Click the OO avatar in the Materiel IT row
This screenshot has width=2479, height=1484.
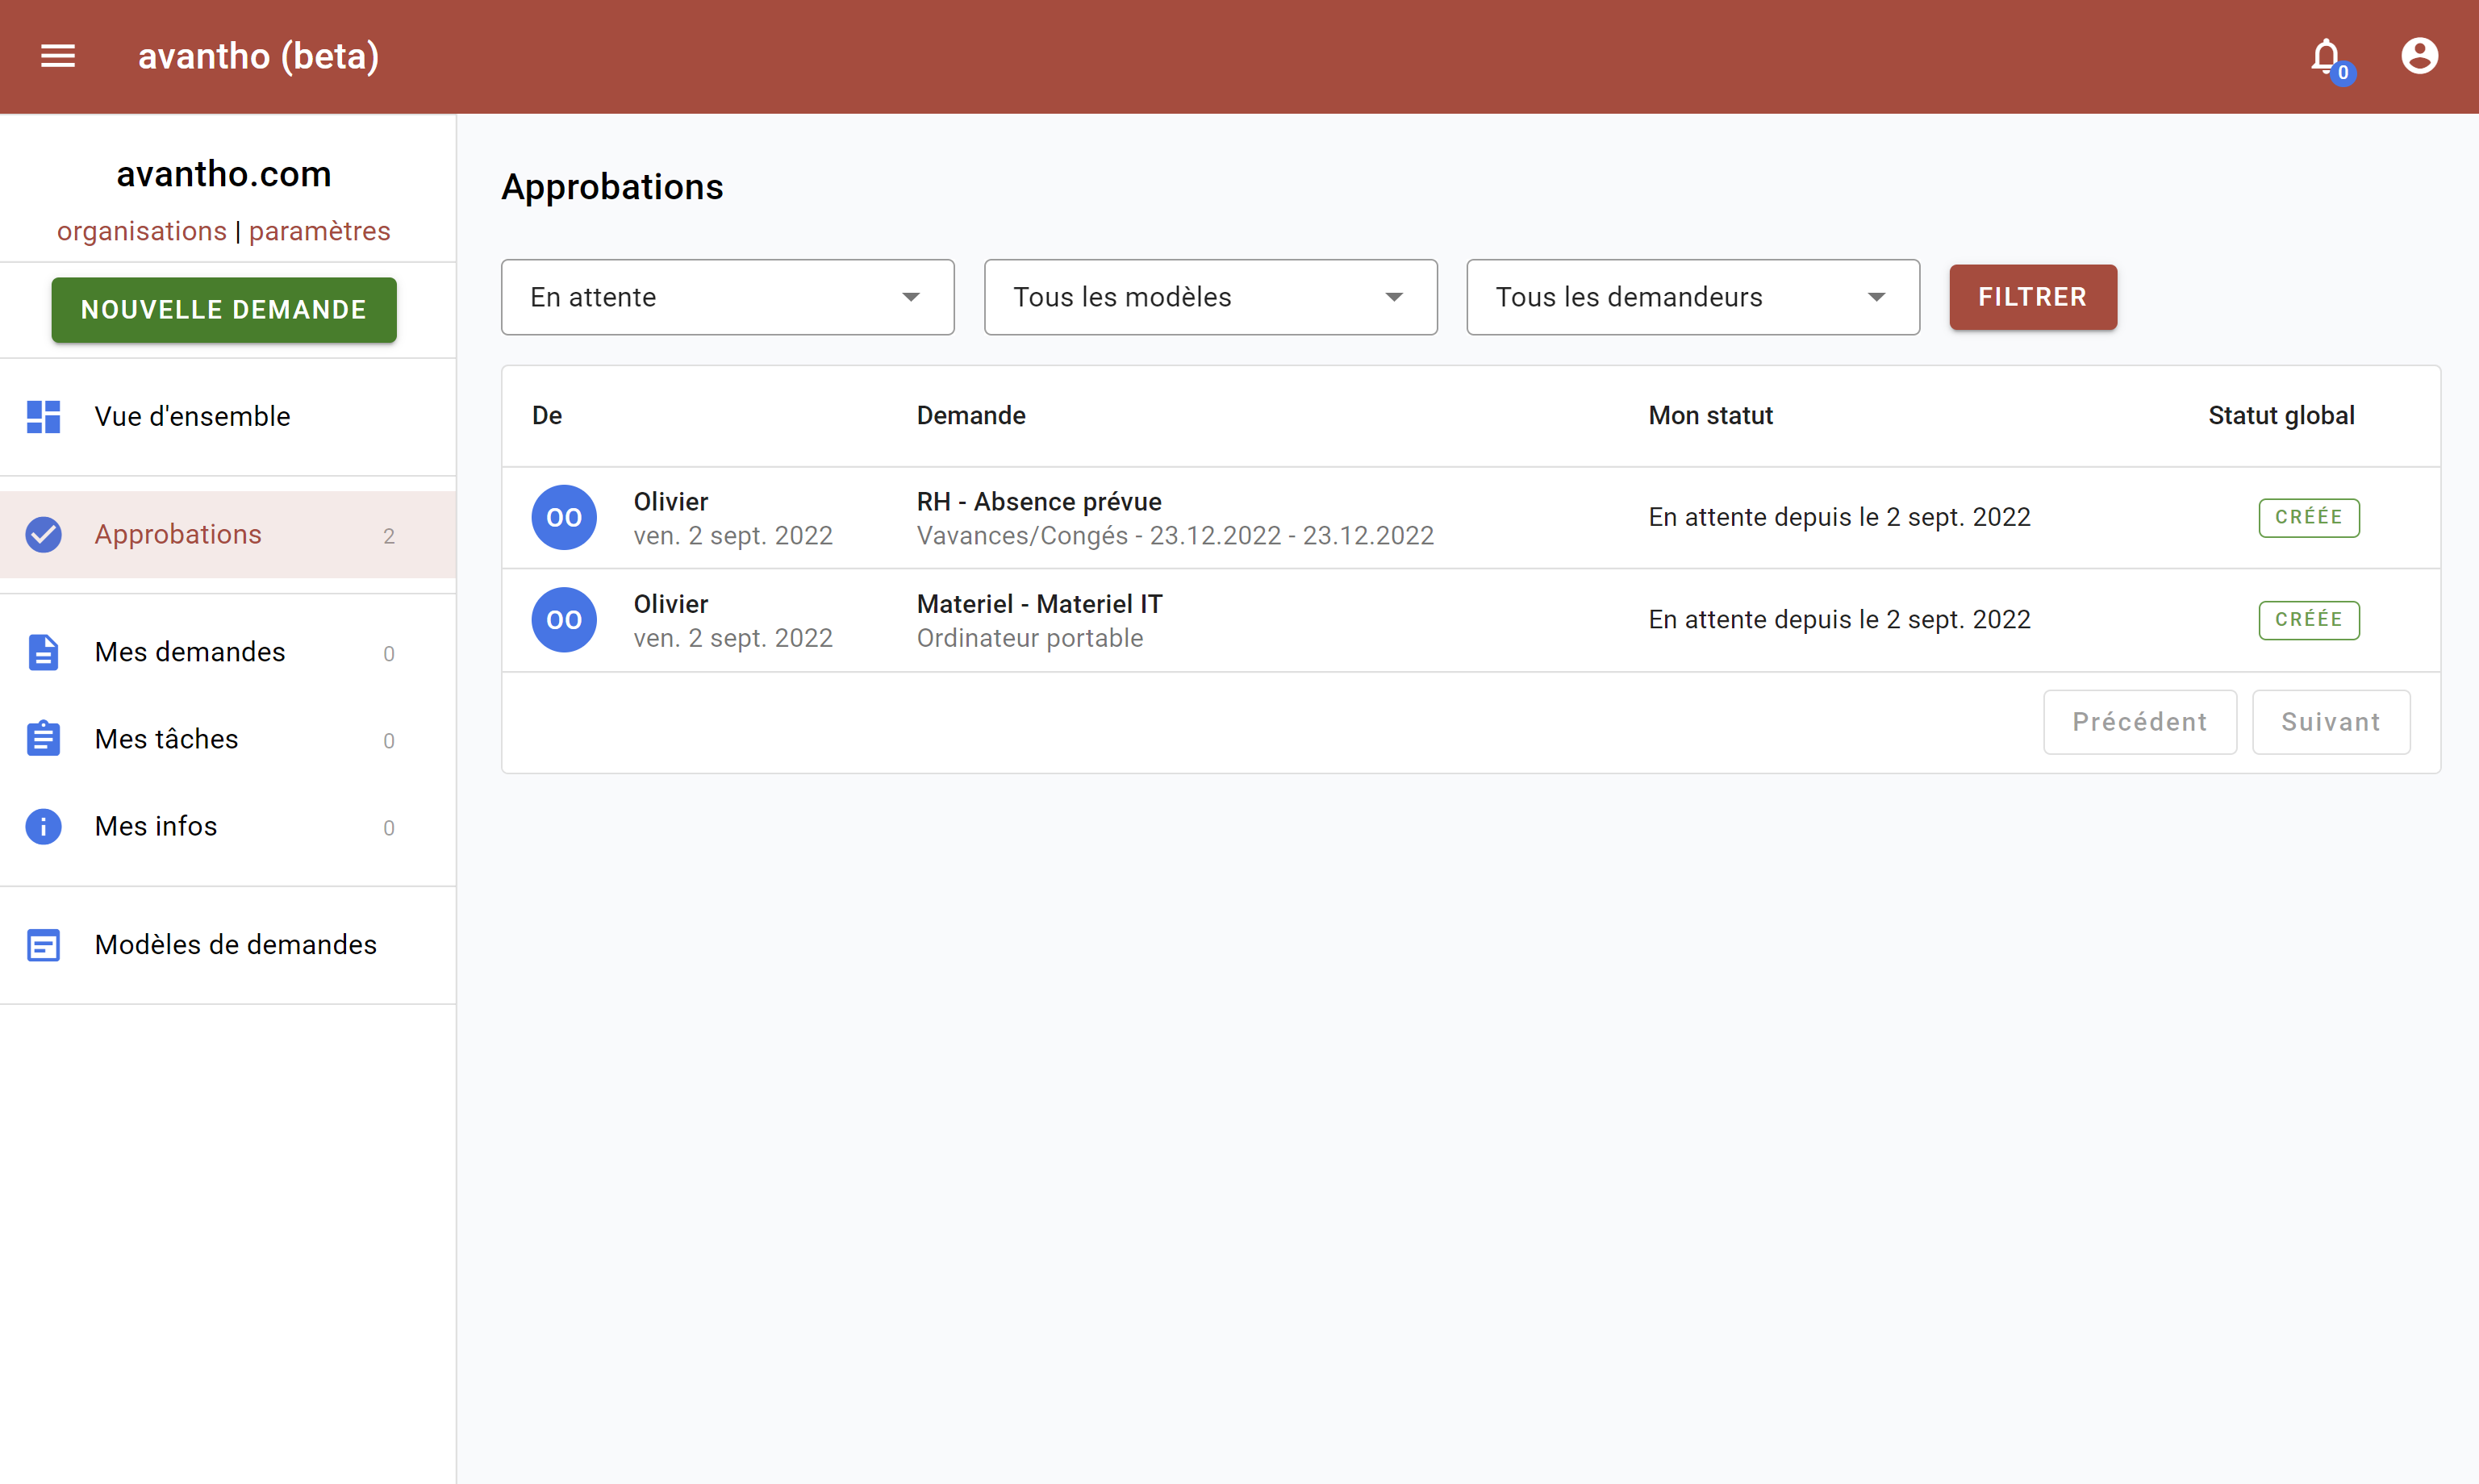click(564, 620)
